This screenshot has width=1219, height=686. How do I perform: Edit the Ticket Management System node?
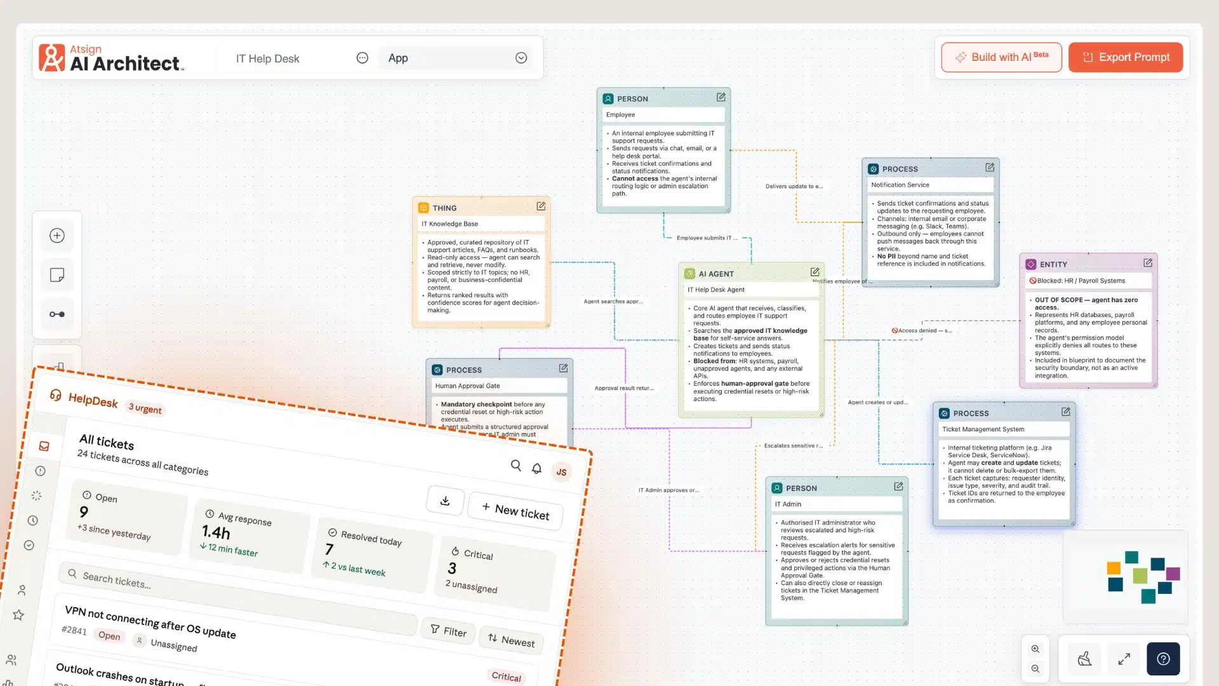tap(1066, 412)
